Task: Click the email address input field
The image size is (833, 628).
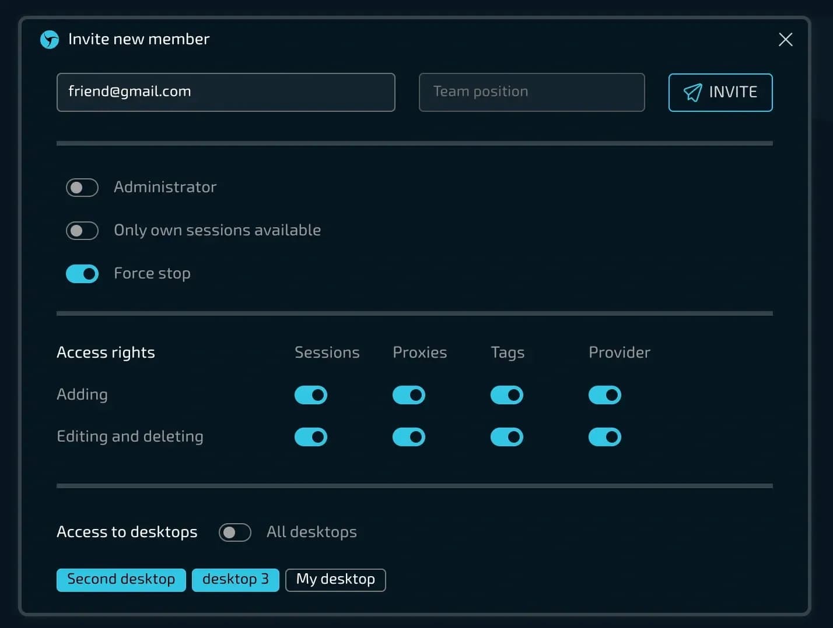Action: click(226, 92)
